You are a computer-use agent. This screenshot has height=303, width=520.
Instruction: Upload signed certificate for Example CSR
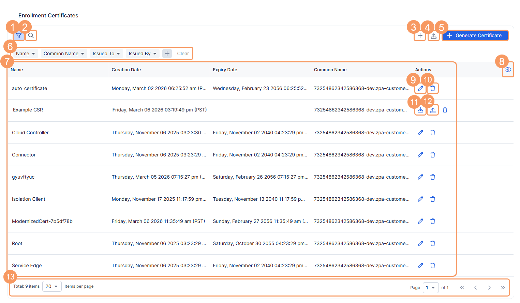(433, 110)
